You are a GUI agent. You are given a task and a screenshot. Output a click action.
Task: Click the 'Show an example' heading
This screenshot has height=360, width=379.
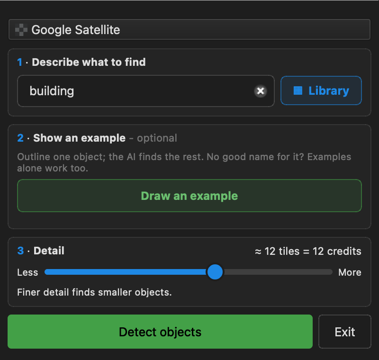pos(79,138)
